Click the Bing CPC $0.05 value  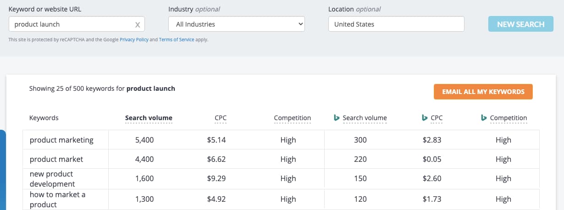[x=432, y=159]
